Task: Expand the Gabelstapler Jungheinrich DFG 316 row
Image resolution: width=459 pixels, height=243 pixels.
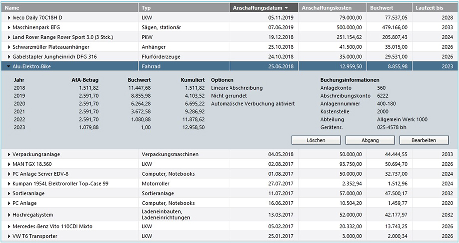Action: point(9,56)
